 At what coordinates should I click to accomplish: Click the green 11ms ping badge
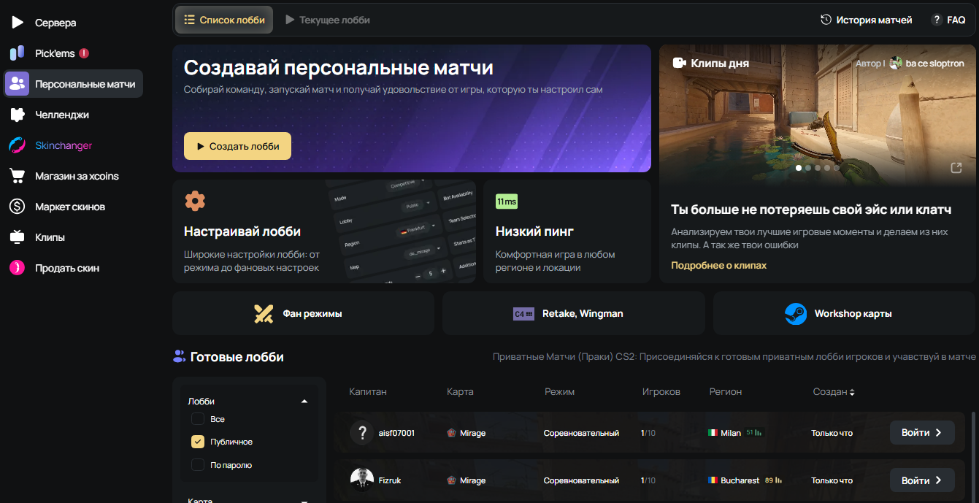point(506,201)
